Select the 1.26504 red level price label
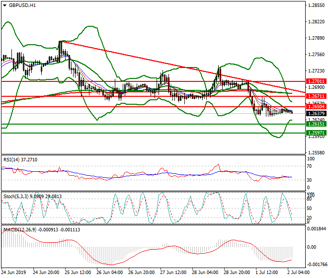The image size is (328, 278). click(316, 107)
